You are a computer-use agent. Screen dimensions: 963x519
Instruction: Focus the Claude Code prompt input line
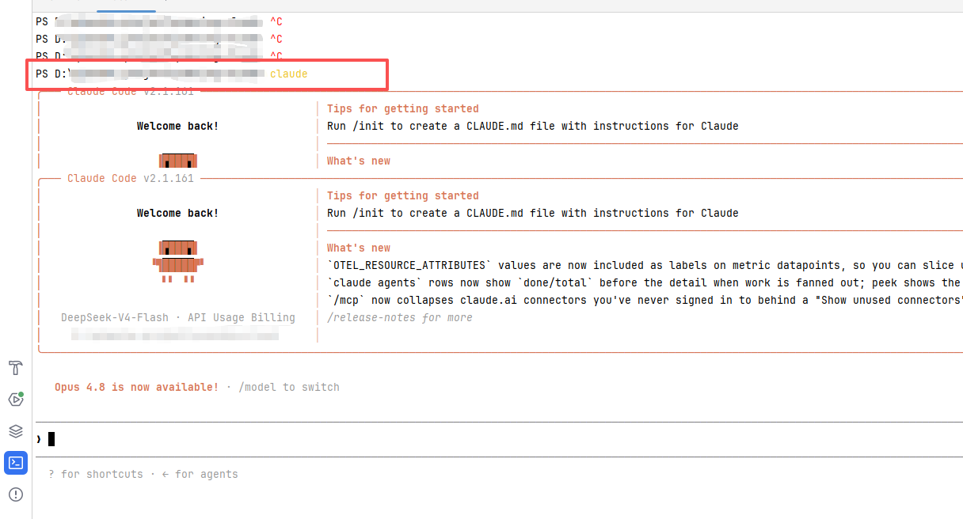499,439
